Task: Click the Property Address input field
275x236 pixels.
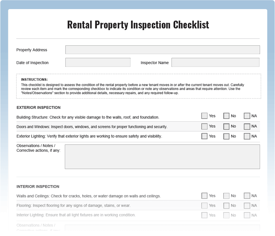Action: coord(162,50)
